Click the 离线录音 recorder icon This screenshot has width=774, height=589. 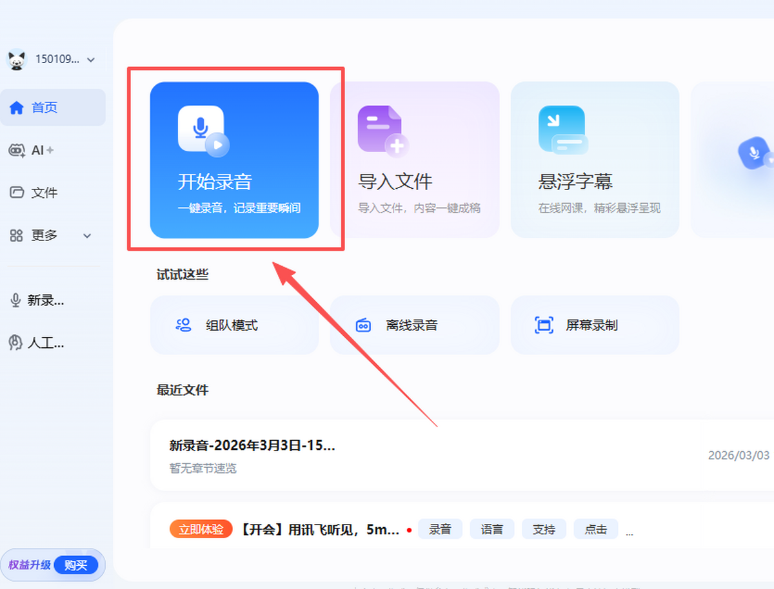364,325
